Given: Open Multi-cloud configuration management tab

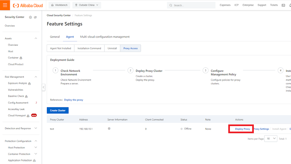Looking at the screenshot, I should tap(105, 37).
